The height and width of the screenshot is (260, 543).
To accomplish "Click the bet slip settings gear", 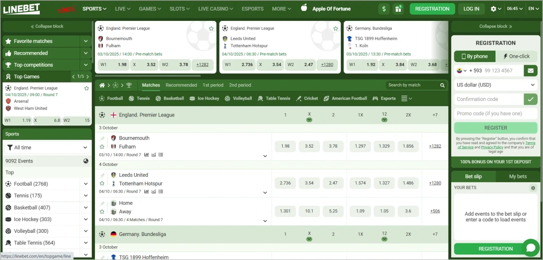I will [533, 188].
